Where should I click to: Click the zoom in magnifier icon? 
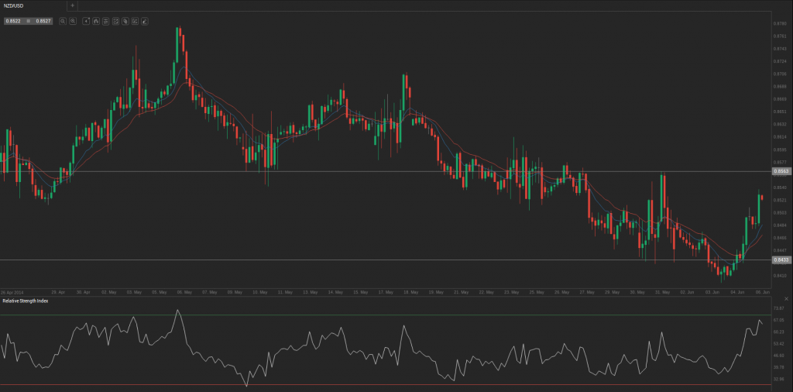[x=72, y=21]
